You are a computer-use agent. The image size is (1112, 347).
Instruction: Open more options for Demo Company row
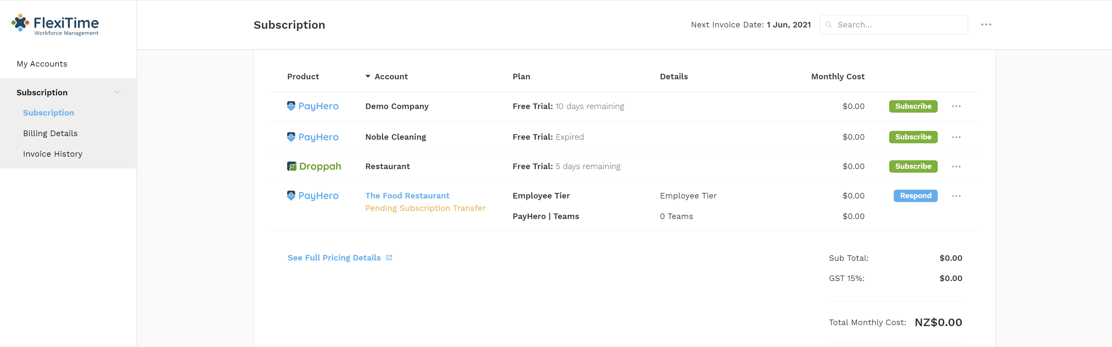[956, 106]
